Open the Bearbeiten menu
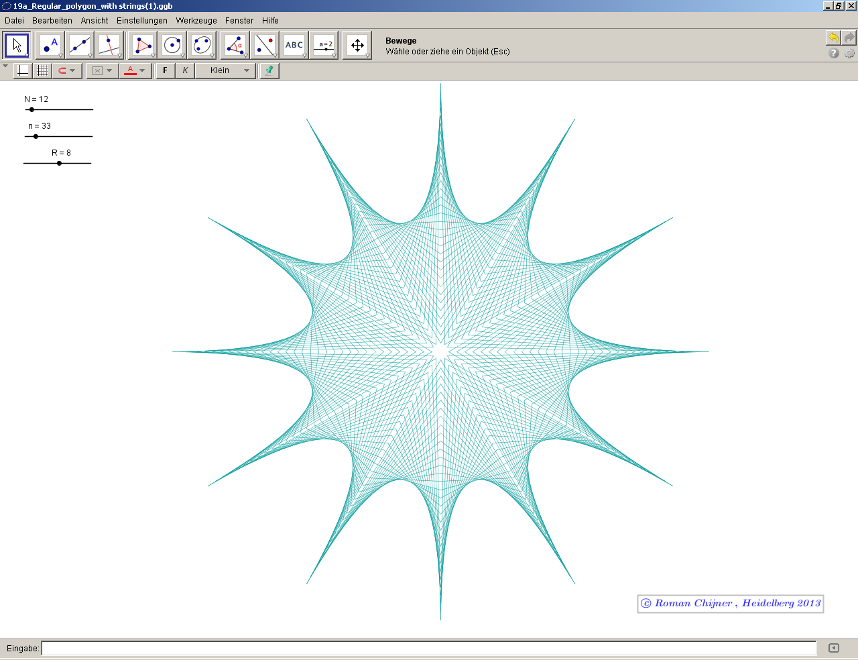 click(52, 21)
